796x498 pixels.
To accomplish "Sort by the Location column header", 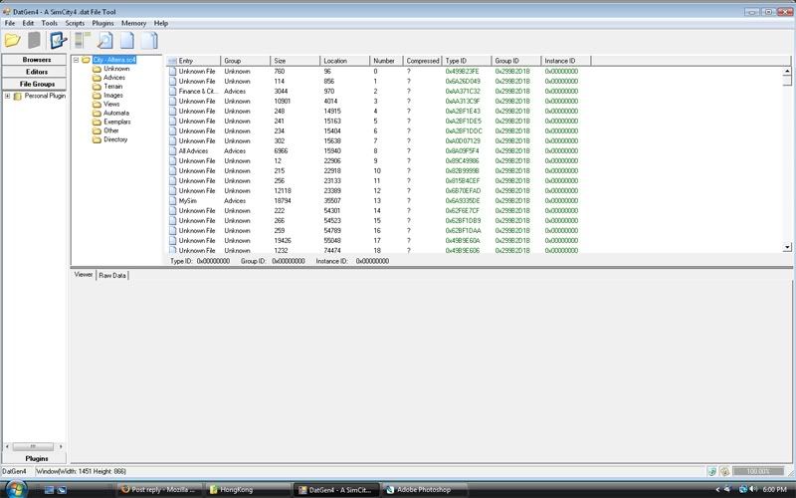I will click(x=344, y=61).
